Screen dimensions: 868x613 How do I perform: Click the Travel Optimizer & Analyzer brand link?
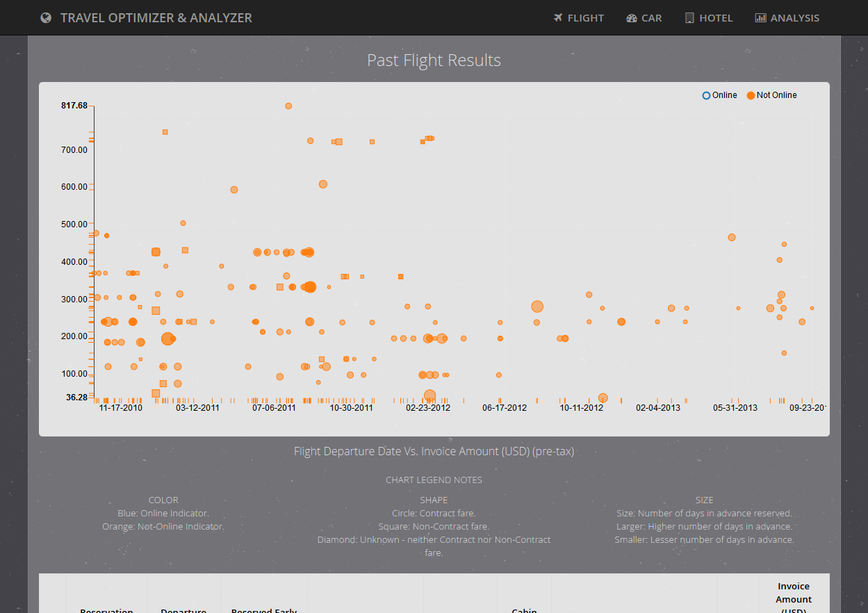[x=147, y=18]
